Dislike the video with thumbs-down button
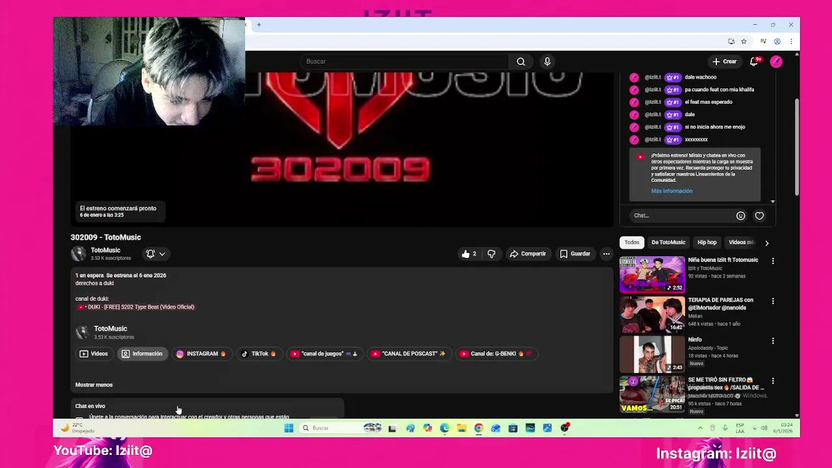The width and height of the screenshot is (832, 468). 491,253
